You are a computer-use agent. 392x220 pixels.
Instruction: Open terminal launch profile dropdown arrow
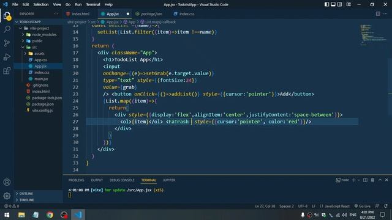[358, 180]
